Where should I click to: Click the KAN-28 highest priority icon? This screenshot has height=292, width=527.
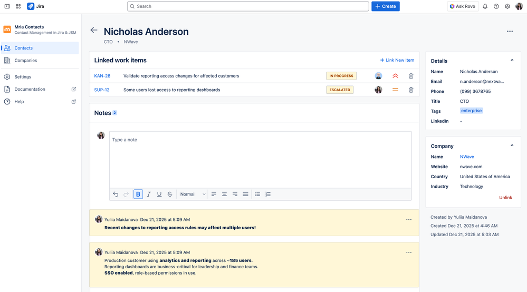(395, 76)
